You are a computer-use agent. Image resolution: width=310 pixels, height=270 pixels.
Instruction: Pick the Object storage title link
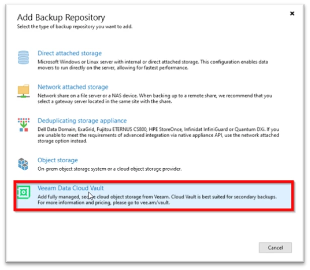click(57, 160)
